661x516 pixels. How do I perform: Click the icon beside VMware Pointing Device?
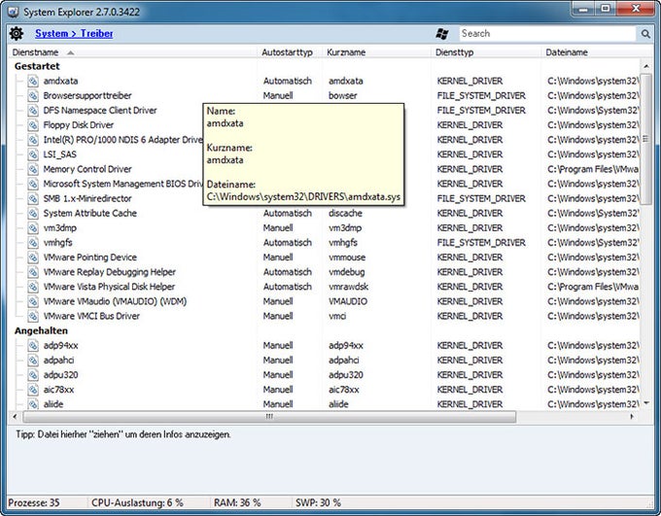(x=33, y=258)
